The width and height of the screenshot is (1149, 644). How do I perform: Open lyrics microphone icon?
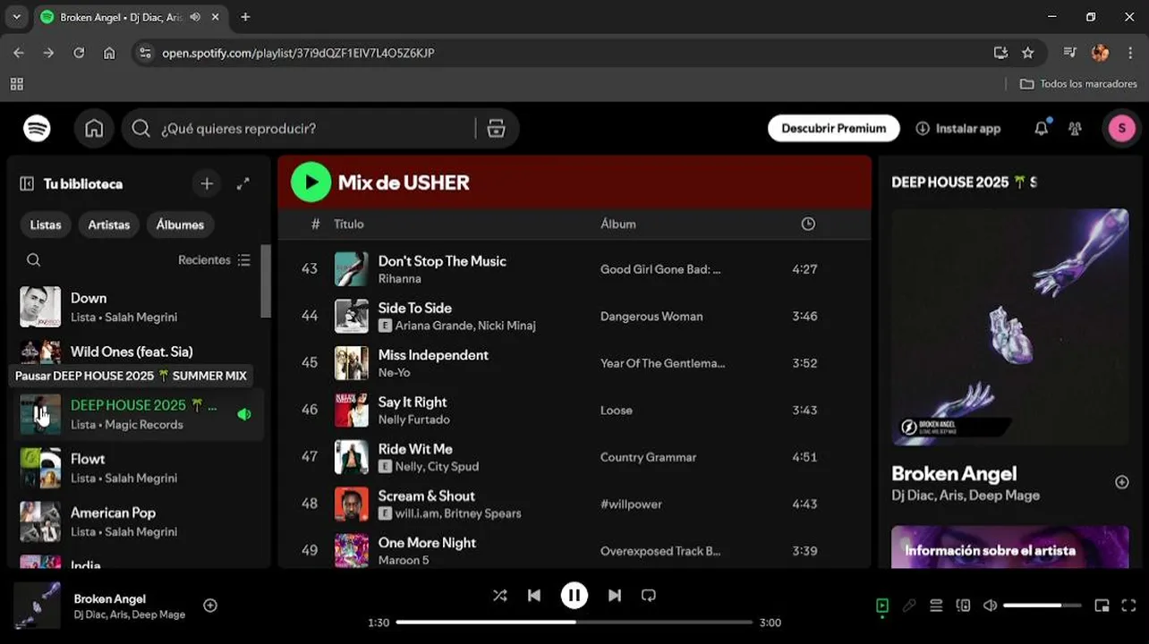coord(909,606)
